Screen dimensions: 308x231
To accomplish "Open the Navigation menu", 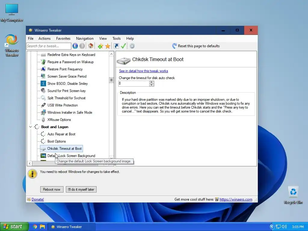I will [85, 38].
